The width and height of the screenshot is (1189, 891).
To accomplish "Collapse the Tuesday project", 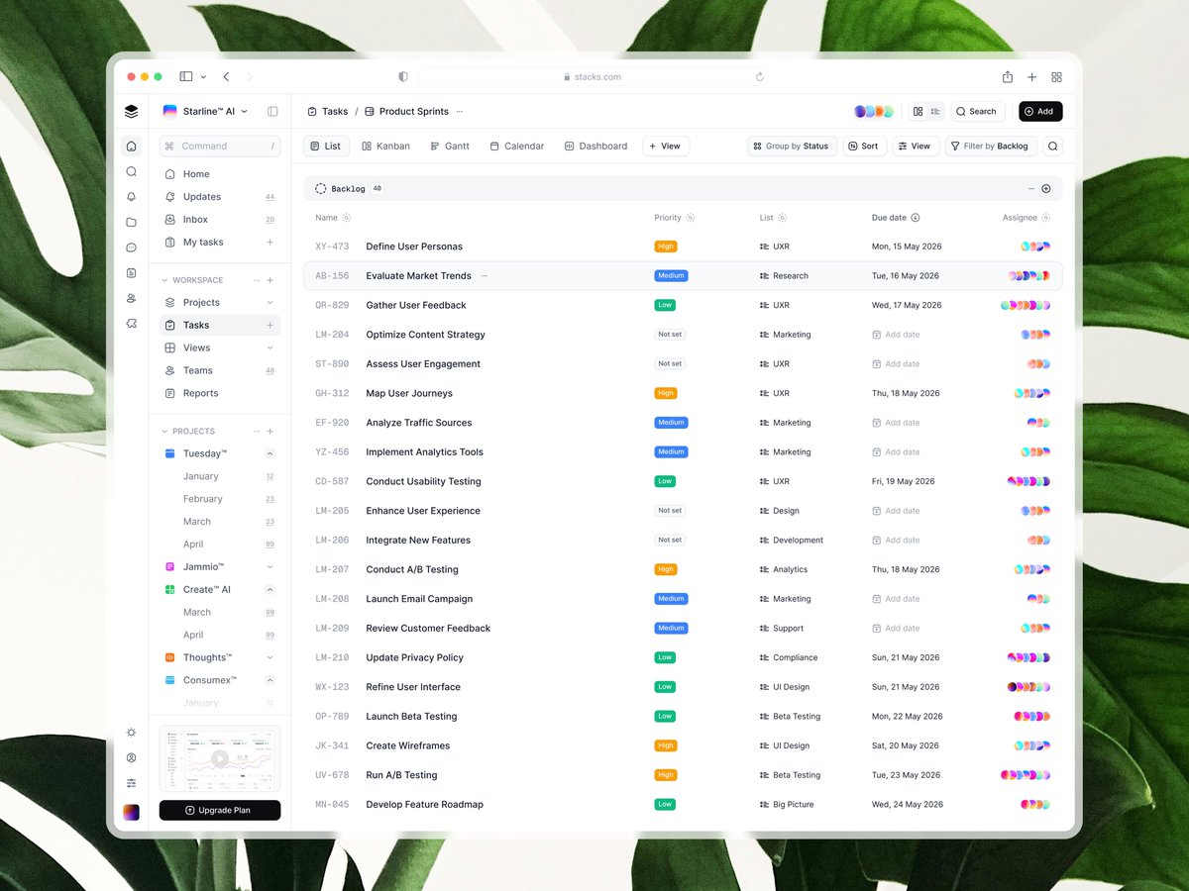I will point(270,453).
